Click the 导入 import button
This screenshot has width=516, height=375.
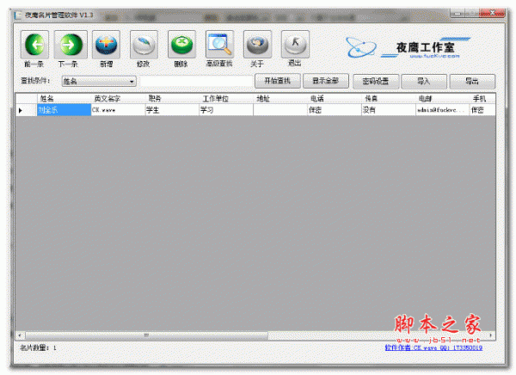tap(424, 81)
